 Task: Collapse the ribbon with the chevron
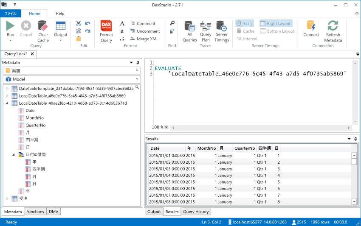[x=357, y=14]
